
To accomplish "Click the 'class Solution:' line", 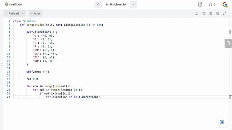I will tap(25, 21).
